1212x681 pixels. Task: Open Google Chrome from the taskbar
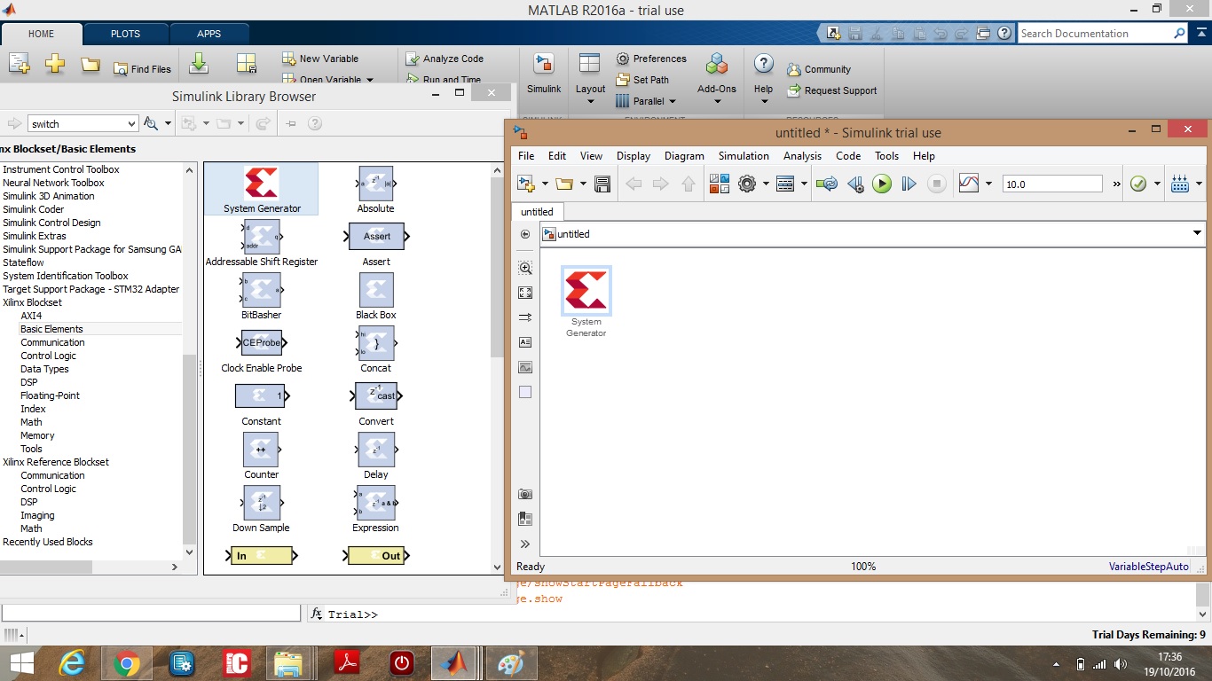click(x=126, y=663)
